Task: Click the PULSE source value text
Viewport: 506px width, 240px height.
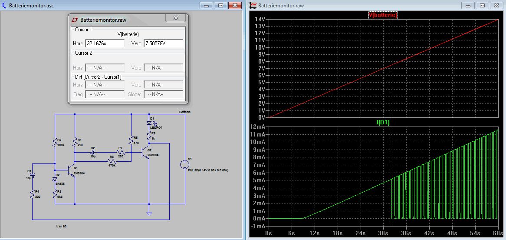Action: pos(209,170)
